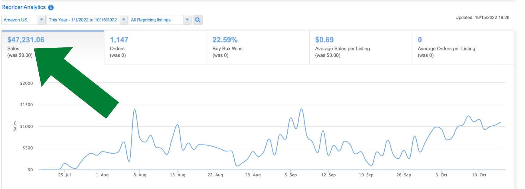Viewport: 525px width, 189px height.
Task: Click the info icon beside Repricer Analytics
Action: 51,8
